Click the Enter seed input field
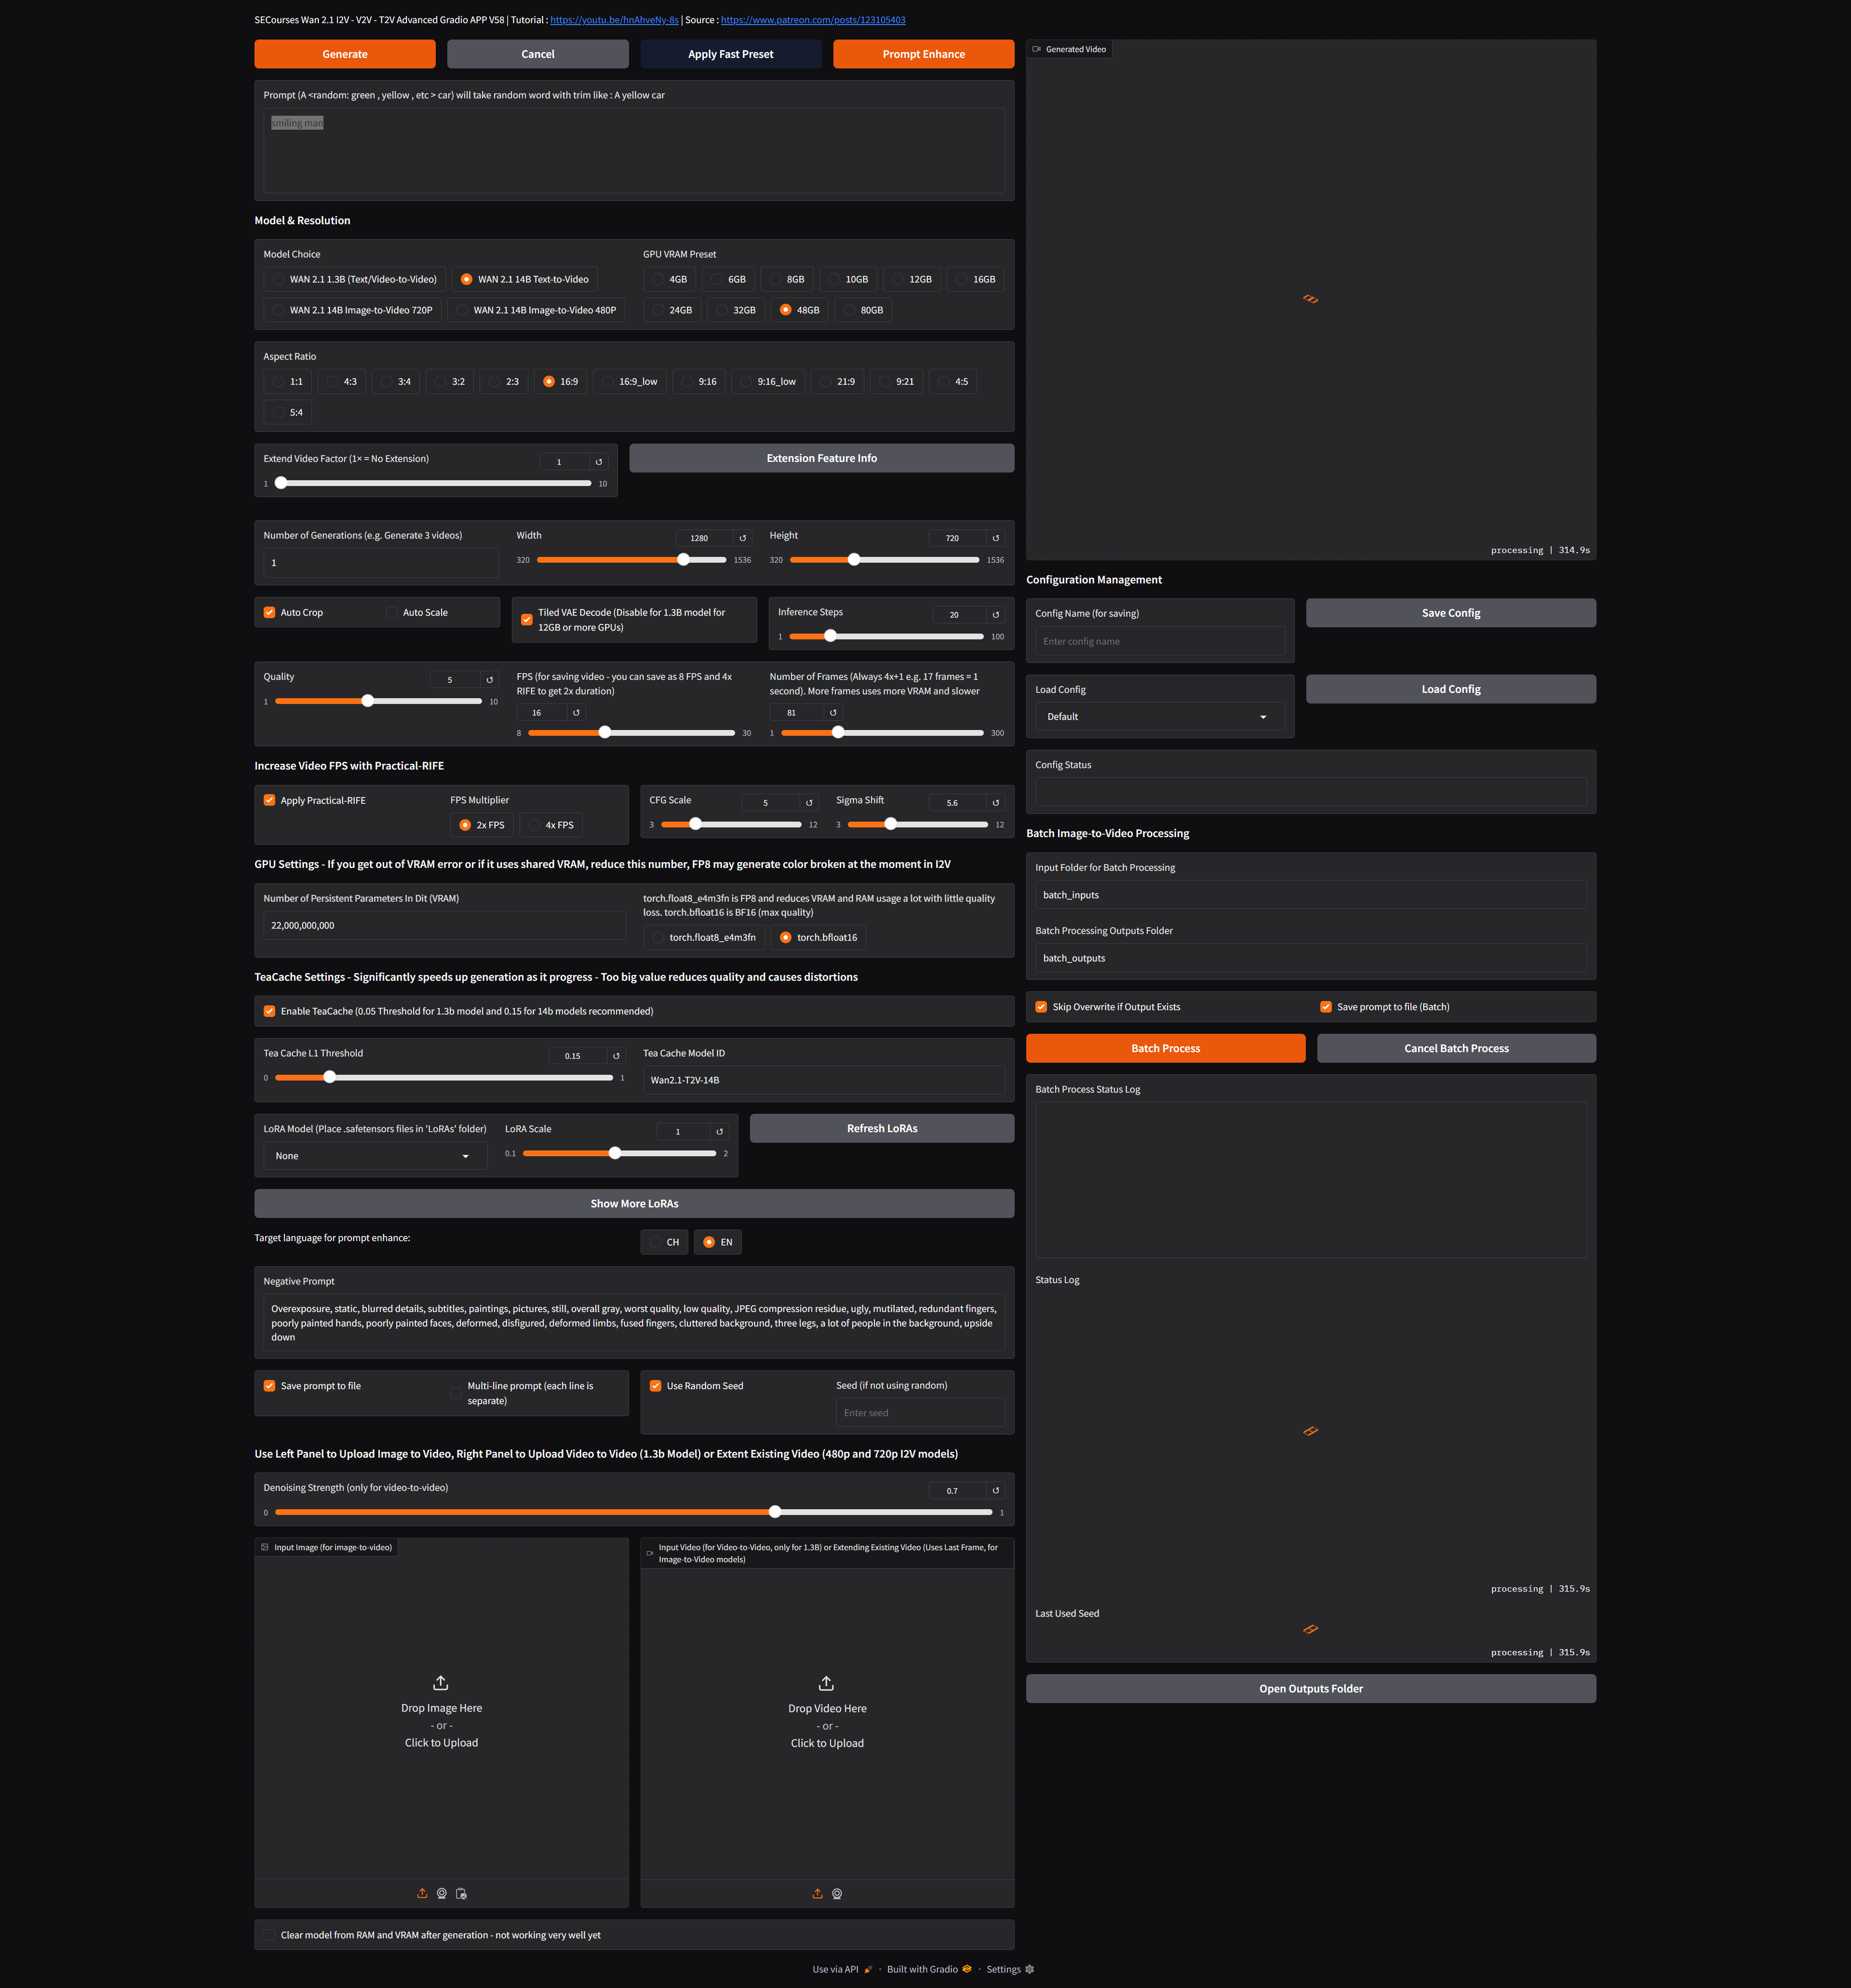Image resolution: width=1851 pixels, height=1988 pixels. click(920, 1413)
